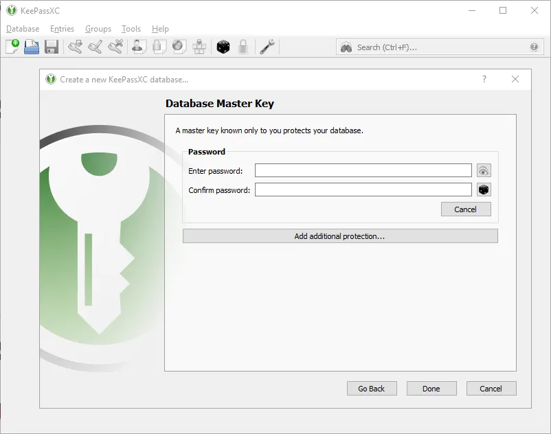Click the Add New Entry key icon
Viewport: 551px width, 434px height.
[75, 47]
